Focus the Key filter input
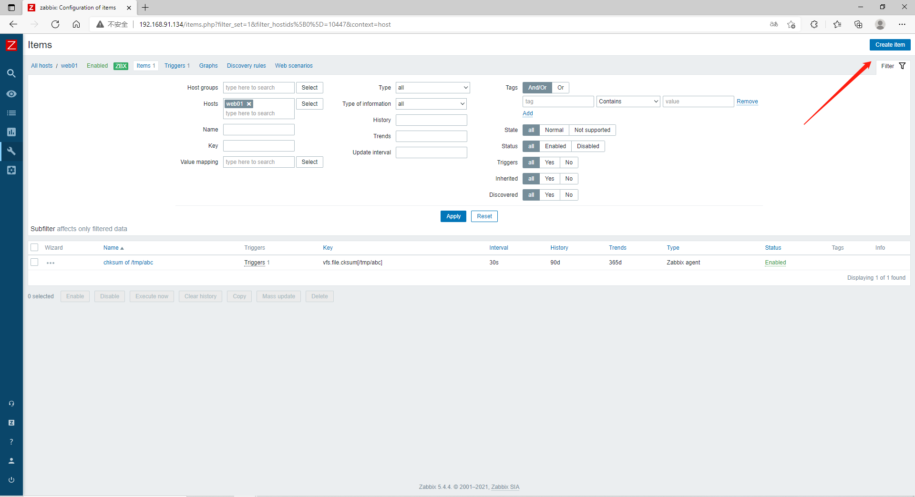The width and height of the screenshot is (915, 497). tap(259, 146)
